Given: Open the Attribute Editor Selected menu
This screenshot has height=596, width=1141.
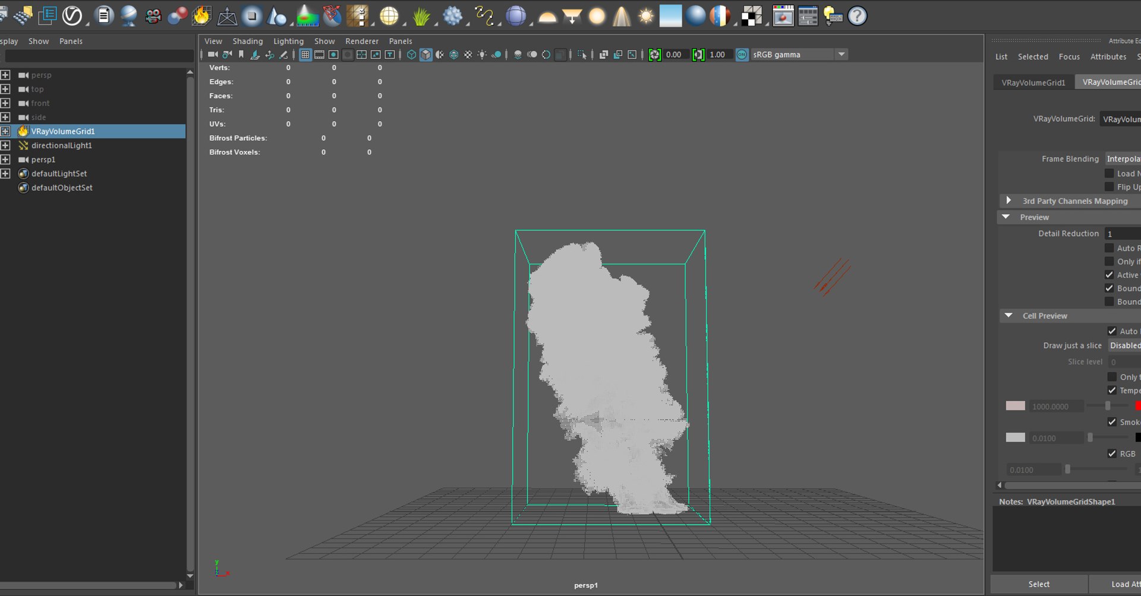Looking at the screenshot, I should [1033, 56].
